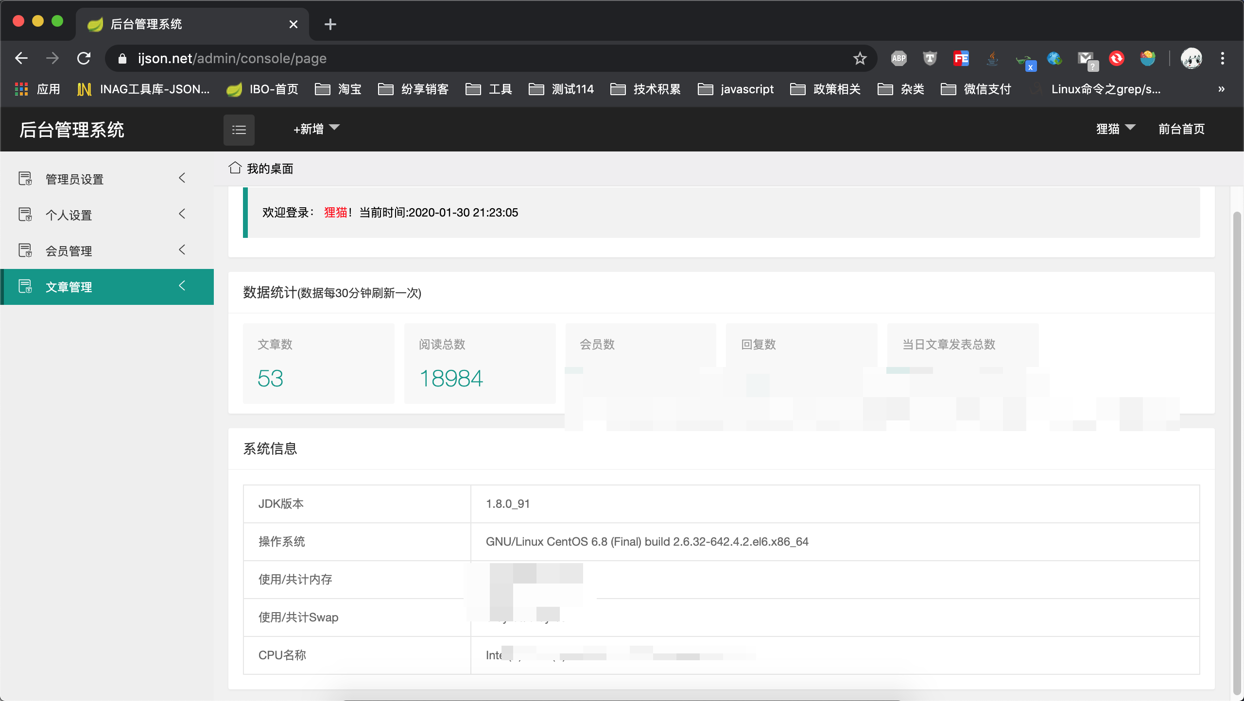Click the 前台首页 link
The width and height of the screenshot is (1244, 701).
click(1181, 129)
